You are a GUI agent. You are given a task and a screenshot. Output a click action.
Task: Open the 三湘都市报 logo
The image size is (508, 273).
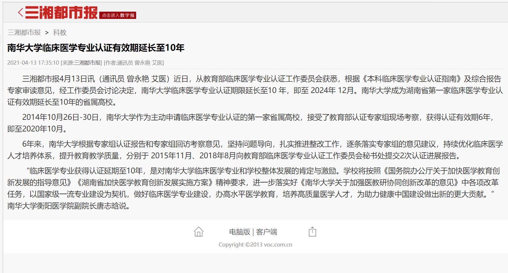point(61,13)
